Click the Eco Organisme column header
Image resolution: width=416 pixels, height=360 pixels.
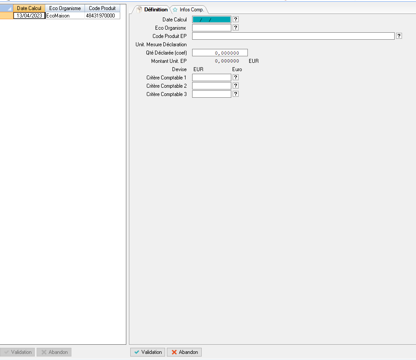[x=65, y=8]
